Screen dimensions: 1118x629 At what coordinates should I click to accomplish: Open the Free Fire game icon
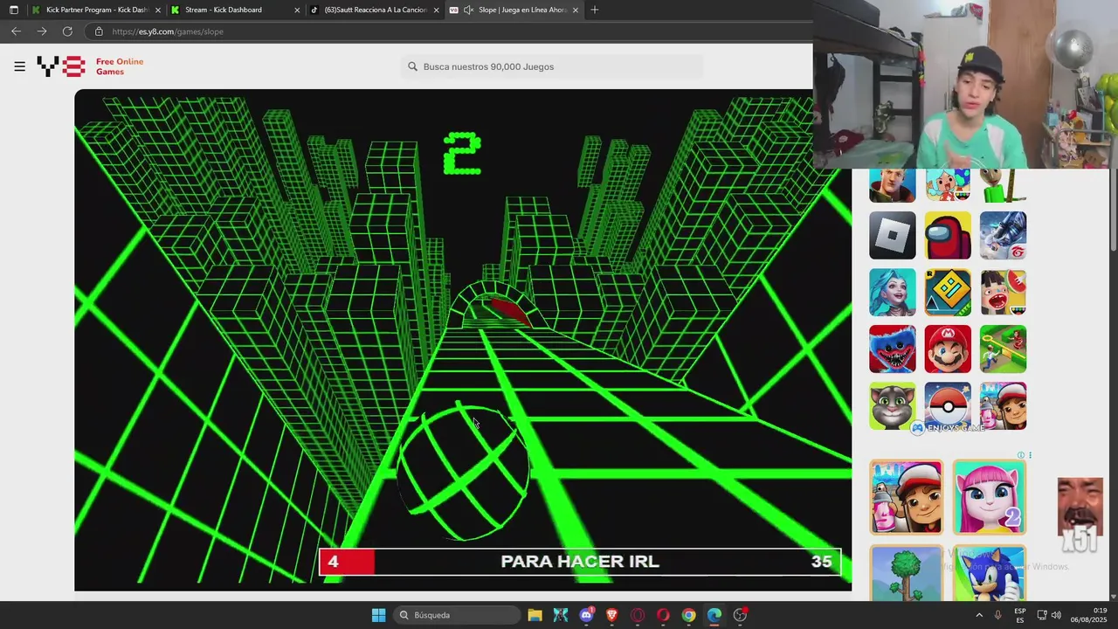[1003, 235]
